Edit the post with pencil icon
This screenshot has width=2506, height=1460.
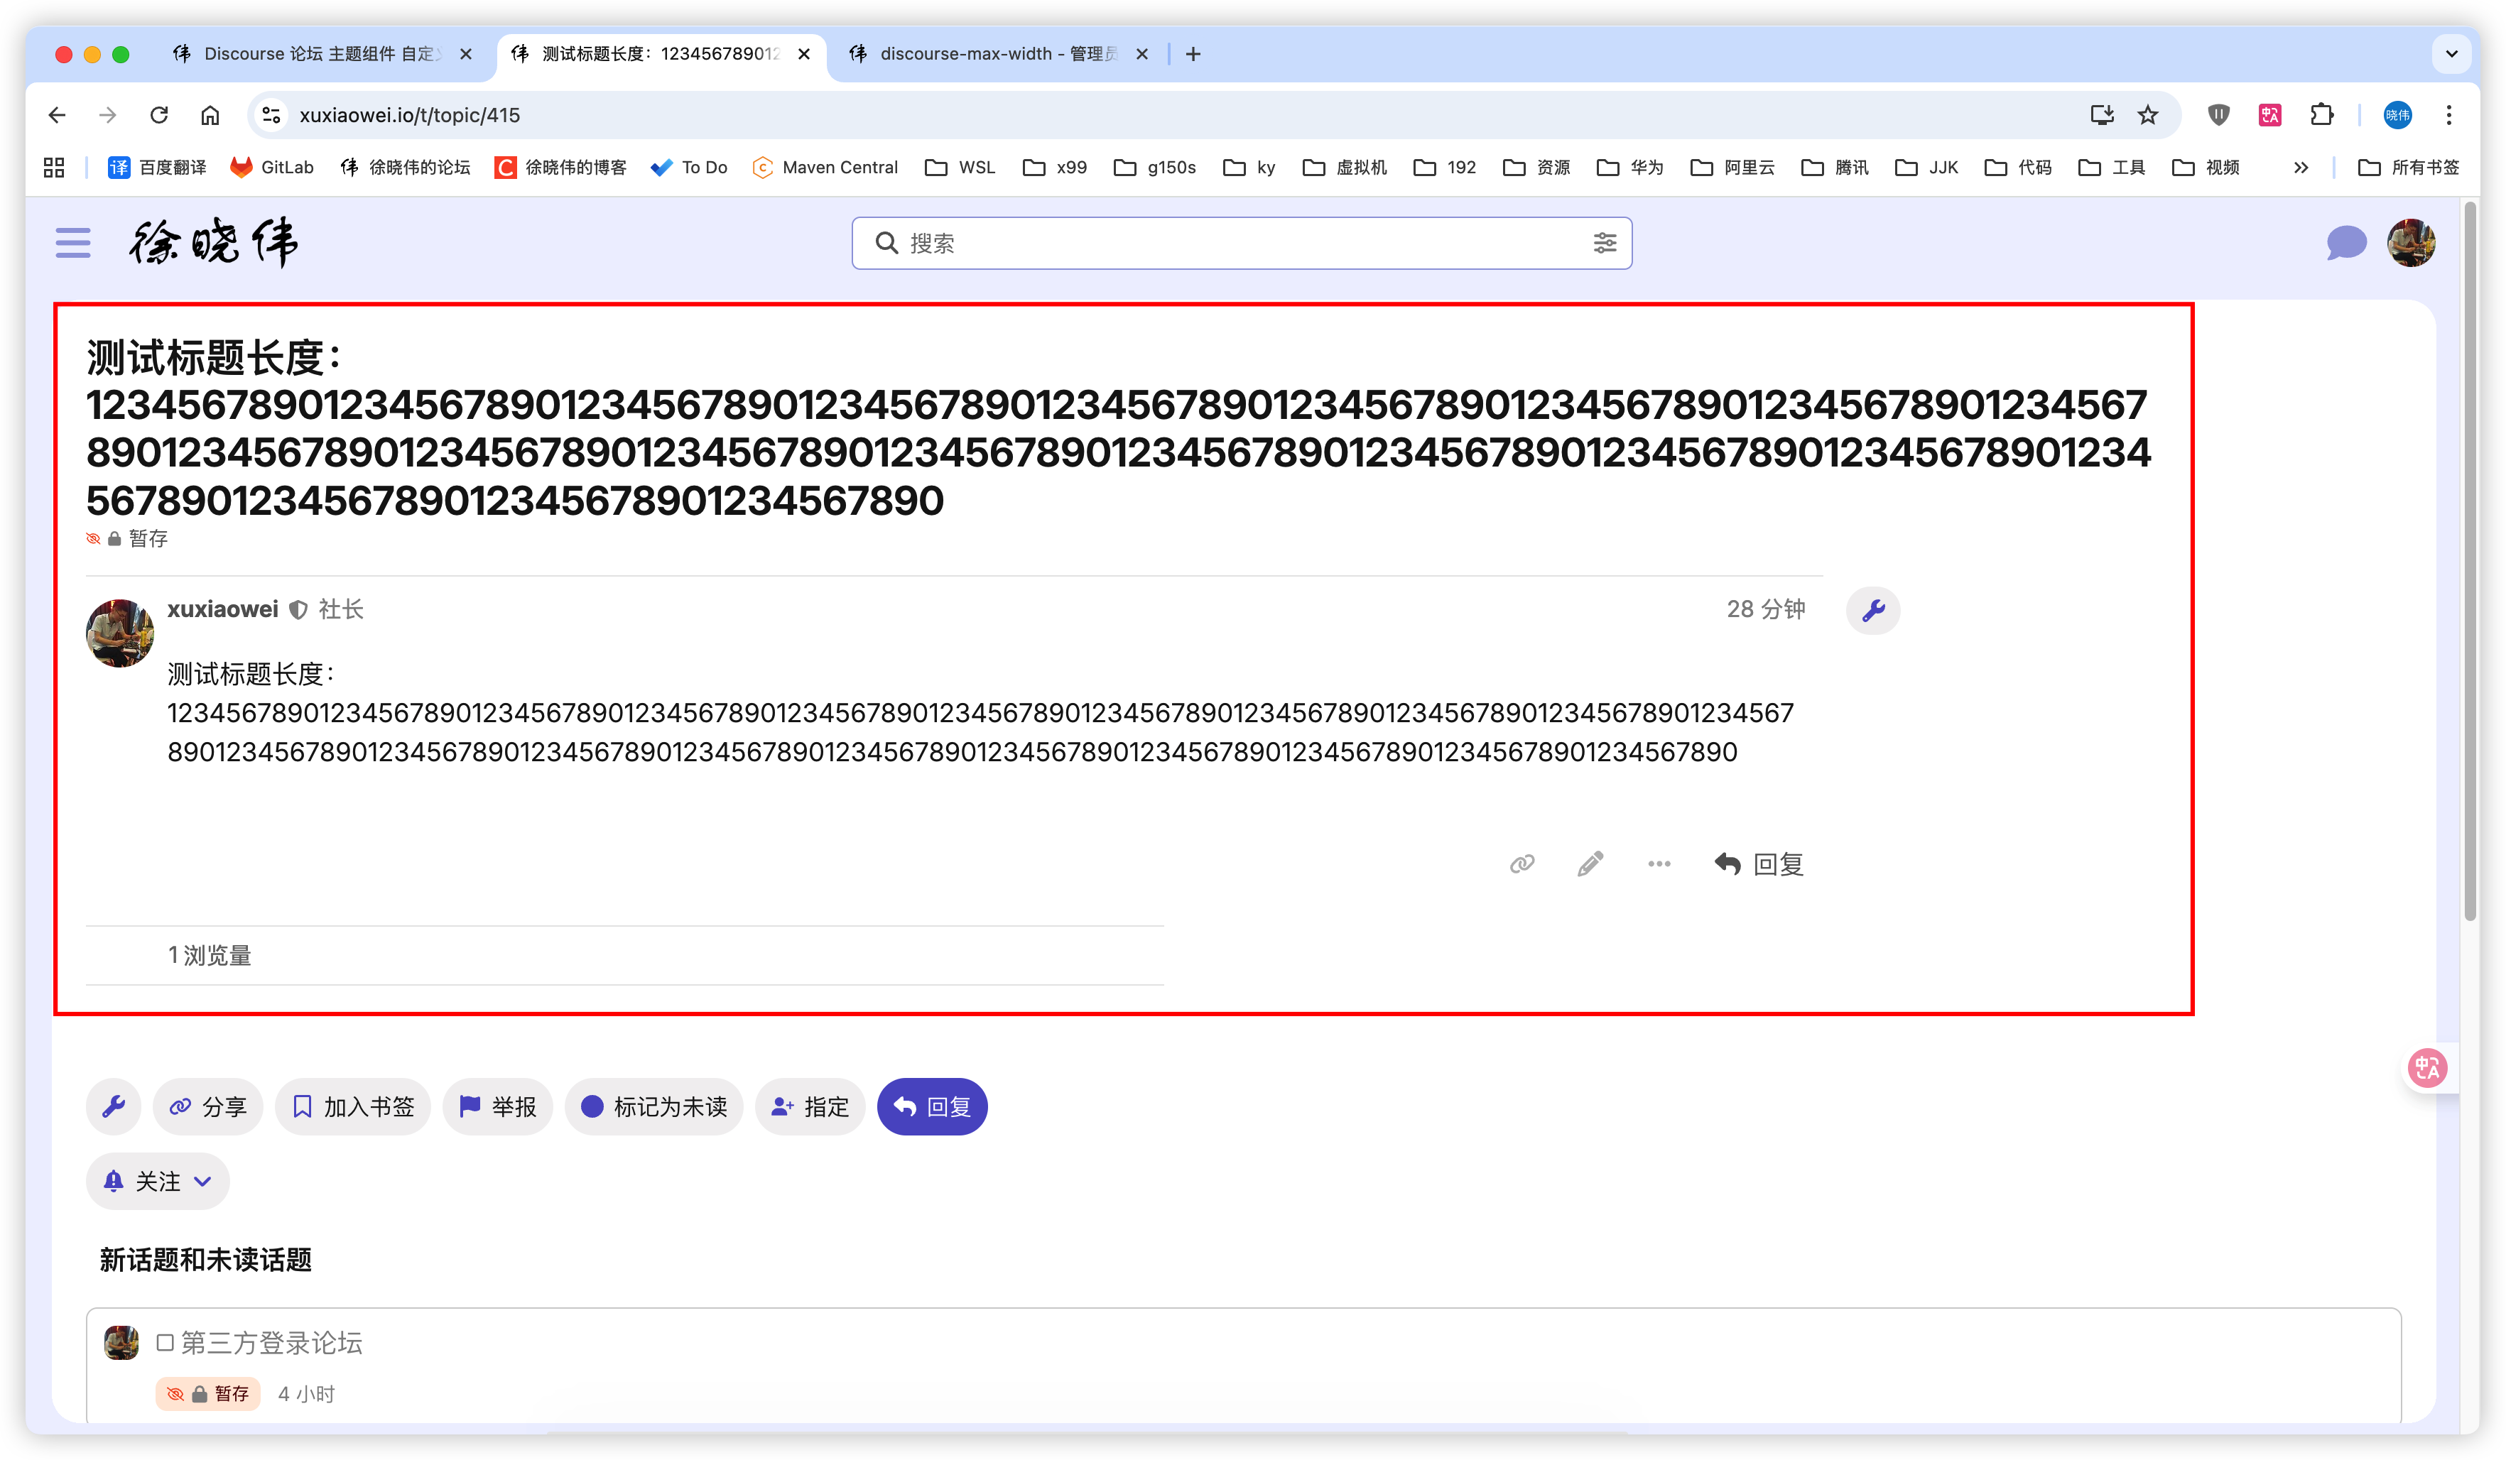1590,864
